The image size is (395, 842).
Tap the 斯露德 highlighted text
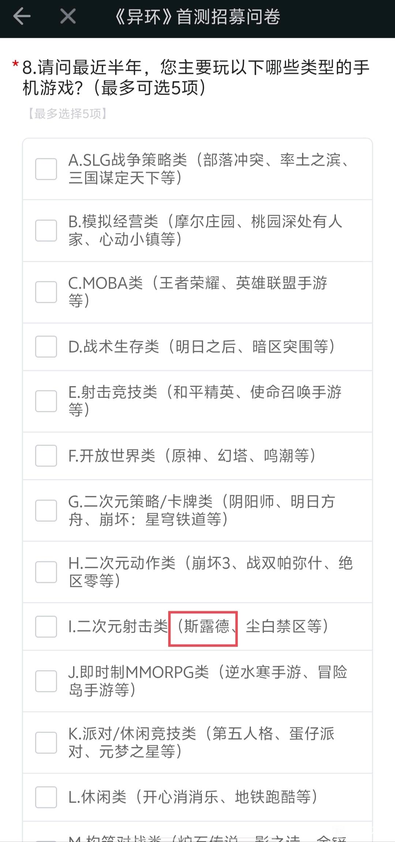pos(206,626)
